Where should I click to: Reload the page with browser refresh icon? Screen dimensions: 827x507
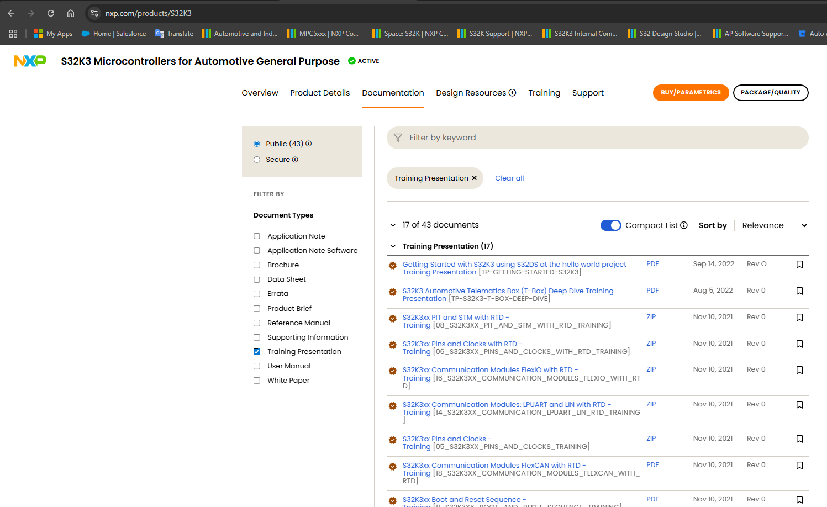pos(51,13)
